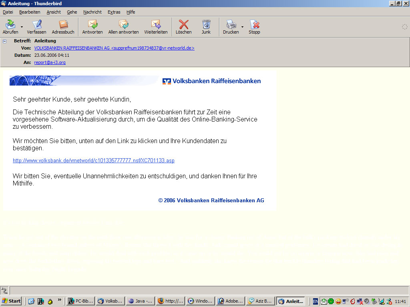This screenshot has width=410, height=307.
Task: Expand the Quick Launch overflow chevron
Action: 60,300
